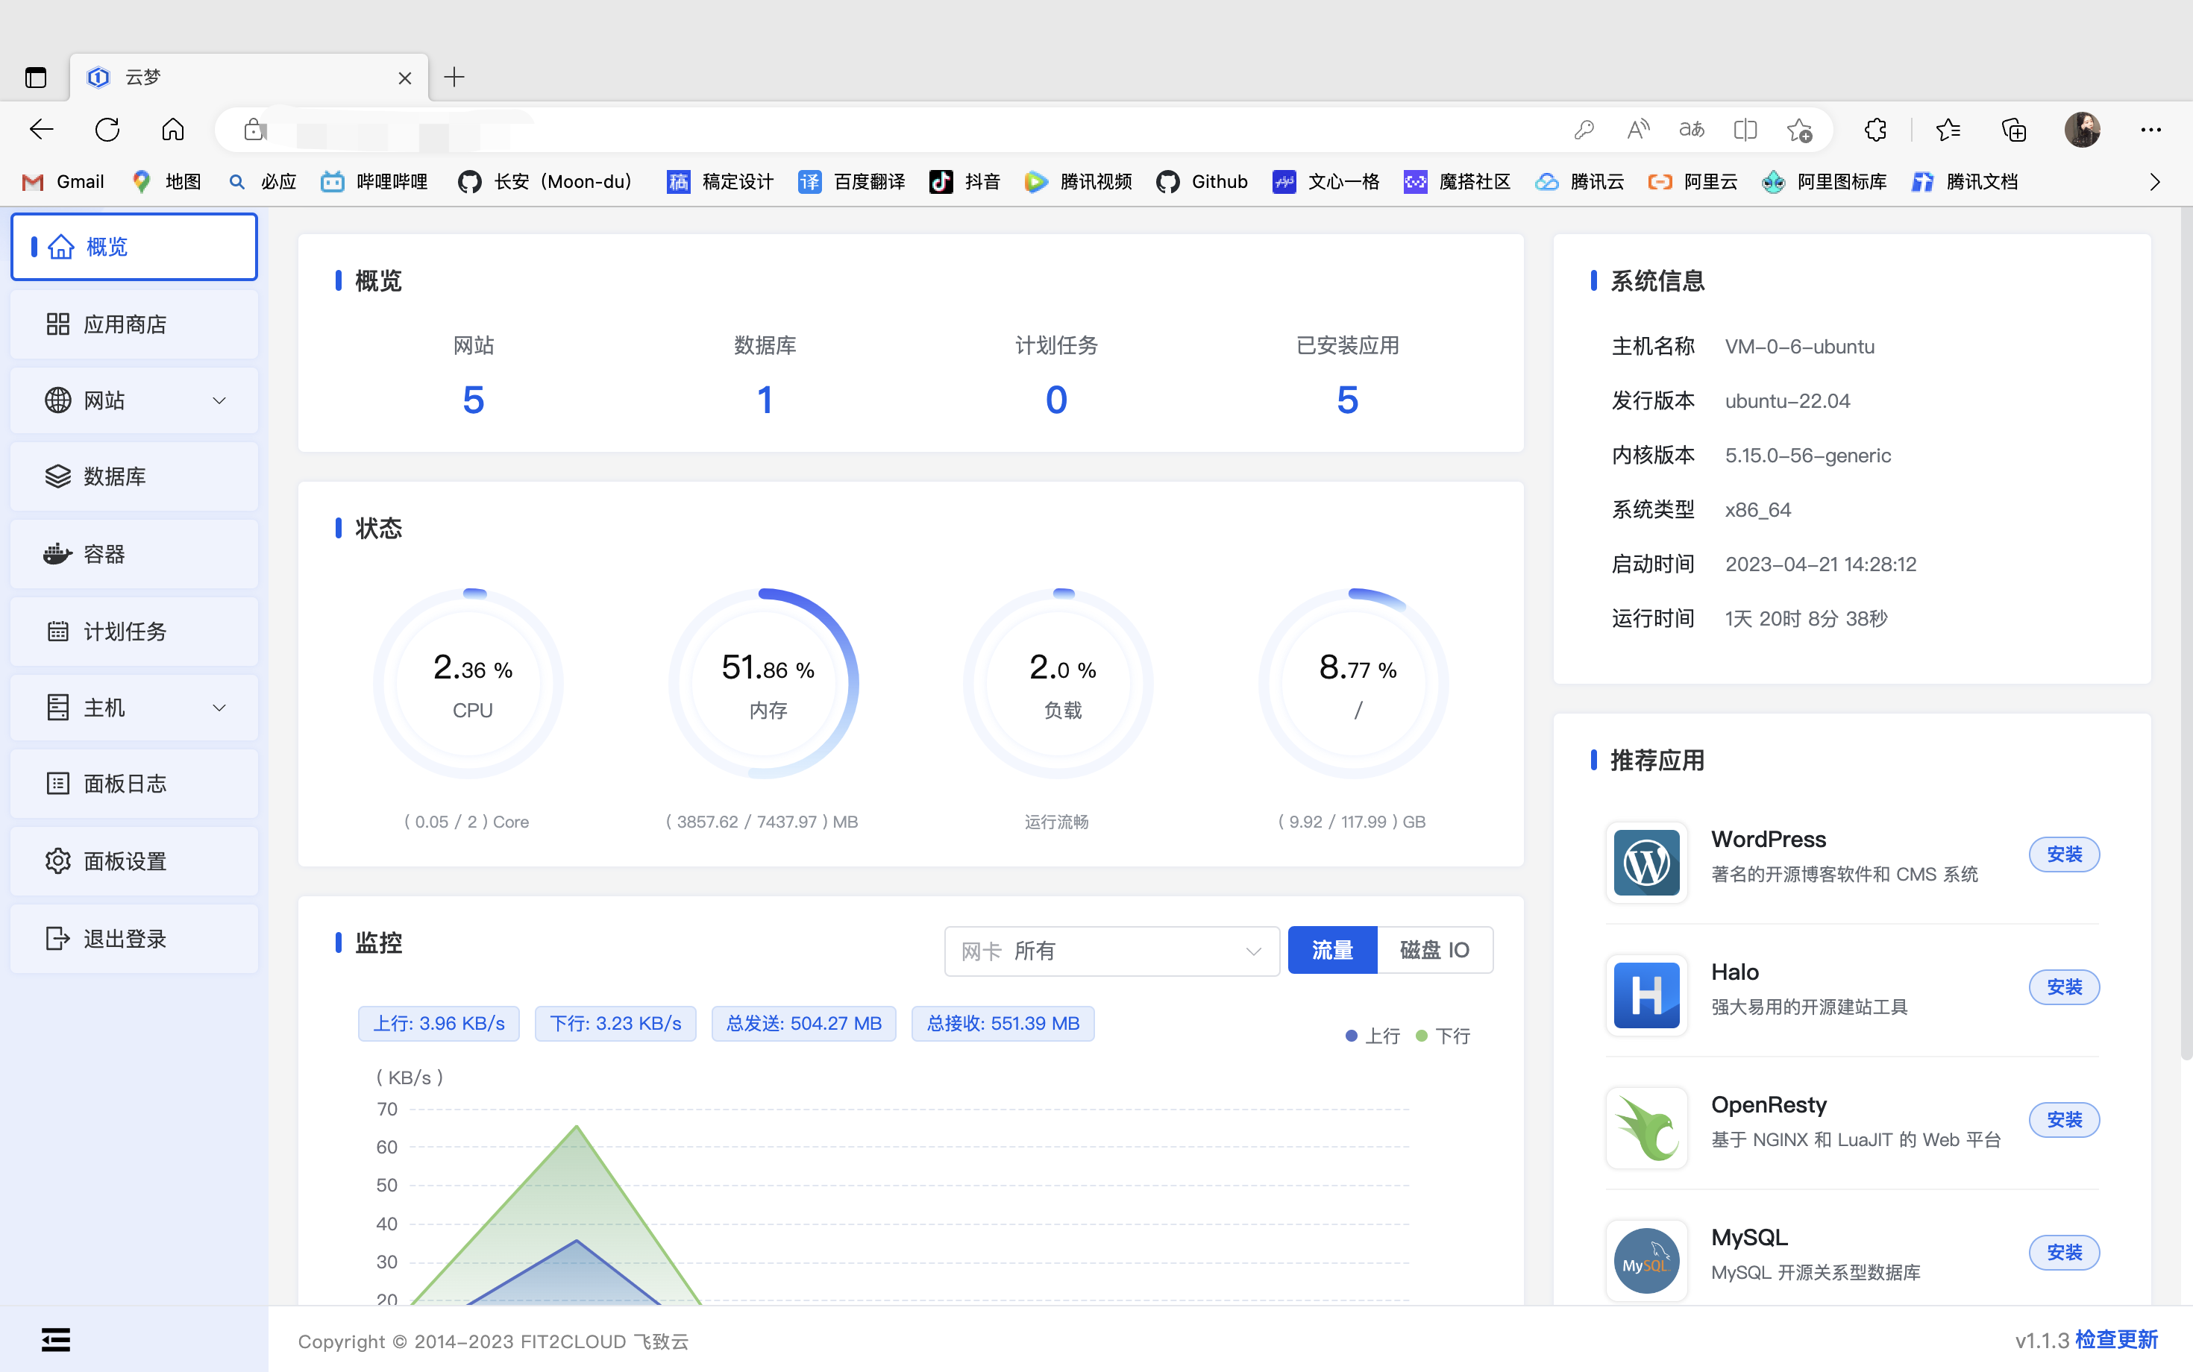
Task: Click the 网站 count number 5
Action: click(x=473, y=399)
